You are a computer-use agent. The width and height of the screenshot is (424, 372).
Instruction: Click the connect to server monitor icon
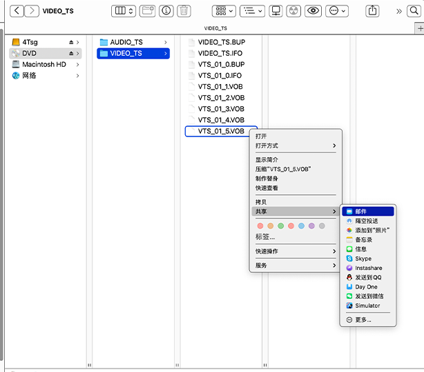(x=276, y=11)
